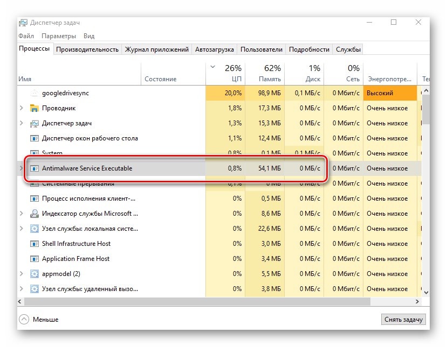Click the Индексатор службы Microsoft icon

34,214
